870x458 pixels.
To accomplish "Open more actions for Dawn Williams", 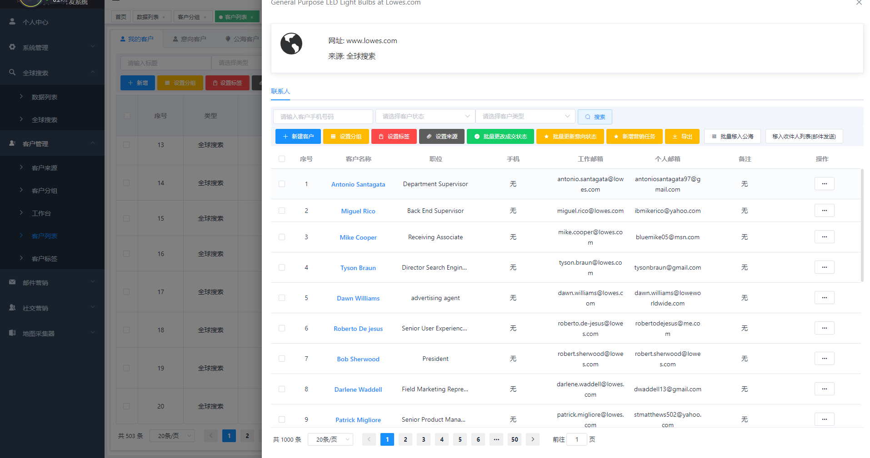I will pos(824,298).
